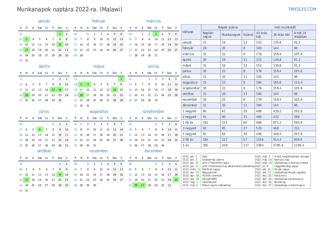The height and width of the screenshot is (235, 333).
Task: Click week number 35 in szeptember calendar
Action: 130,124
